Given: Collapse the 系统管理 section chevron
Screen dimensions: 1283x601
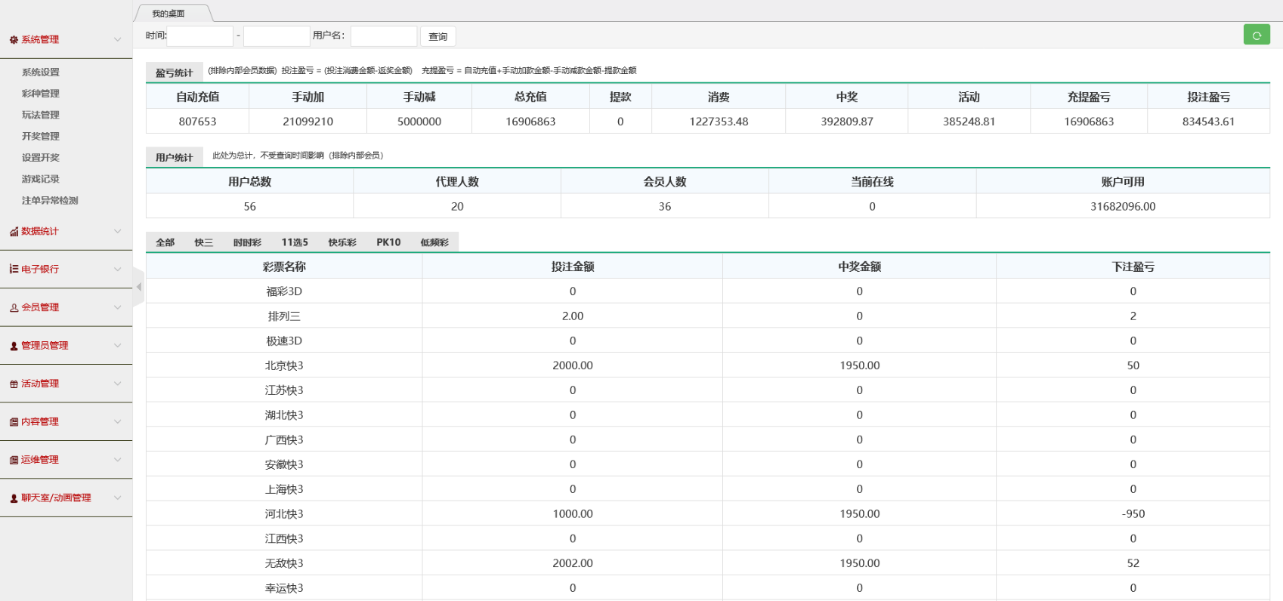Looking at the screenshot, I should [117, 39].
